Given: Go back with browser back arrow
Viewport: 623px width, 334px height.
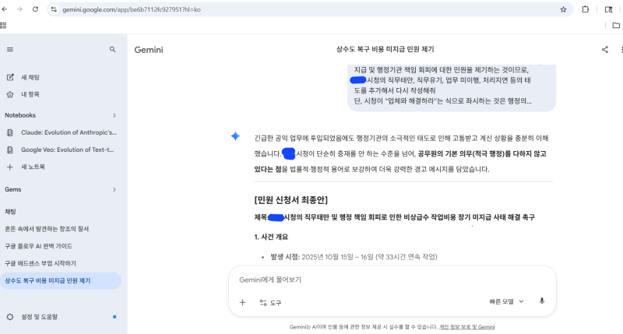Looking at the screenshot, I should pos(5,9).
